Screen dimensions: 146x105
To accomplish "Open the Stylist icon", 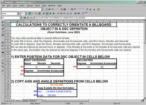I will (91, 9).
